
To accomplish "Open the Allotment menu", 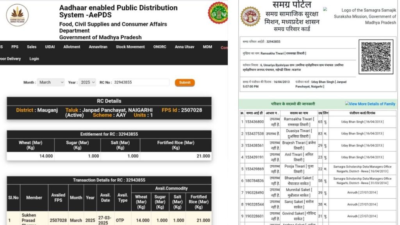I will click(72, 47).
